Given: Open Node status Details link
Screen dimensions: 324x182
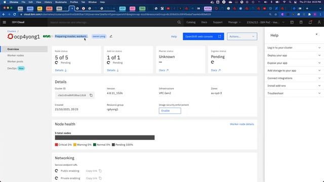Looking at the screenshot, I should pos(61,70).
